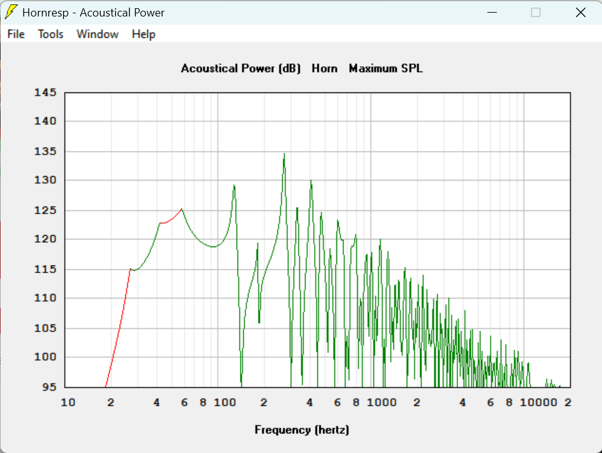Image resolution: width=602 pixels, height=453 pixels.
Task: Click the 'Frequency (hertz)' axis label
Action: (302, 430)
